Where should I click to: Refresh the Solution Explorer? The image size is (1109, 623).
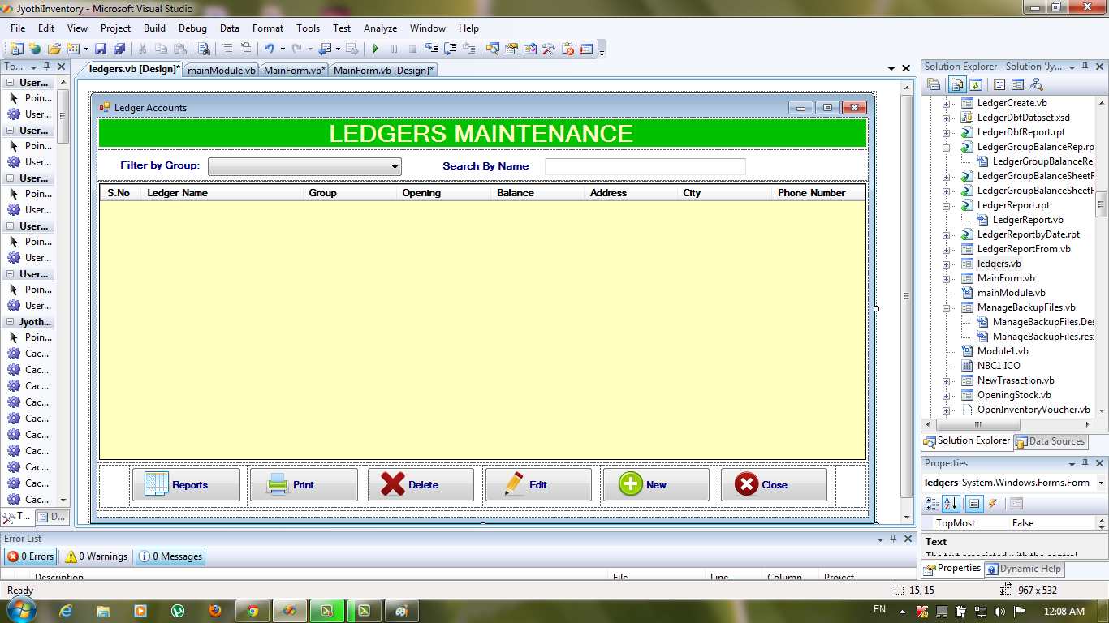point(976,84)
